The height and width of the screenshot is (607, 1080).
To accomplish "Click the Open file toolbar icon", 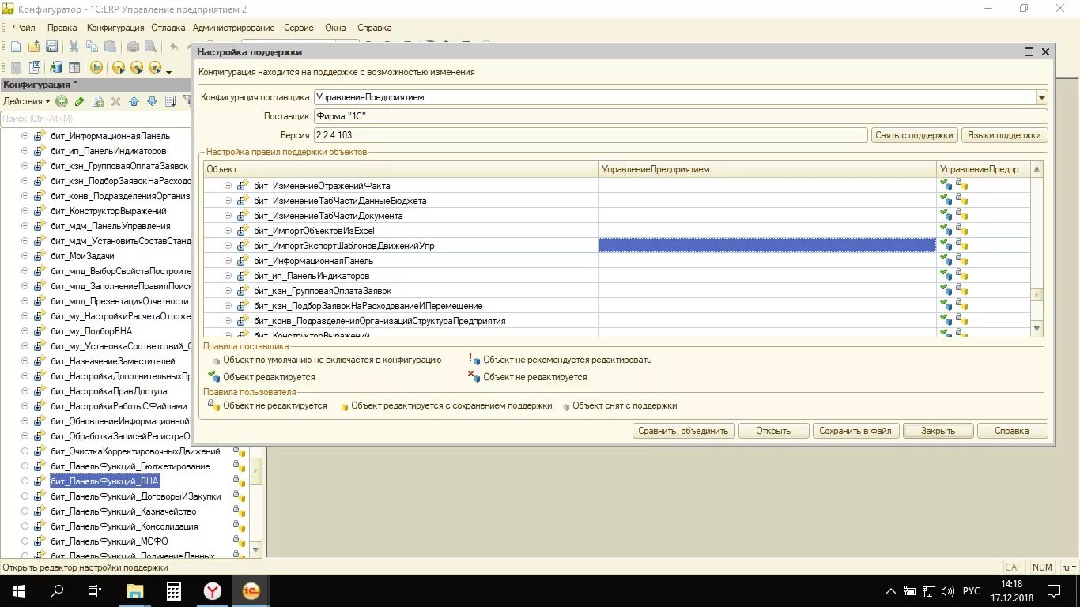I will [x=34, y=47].
